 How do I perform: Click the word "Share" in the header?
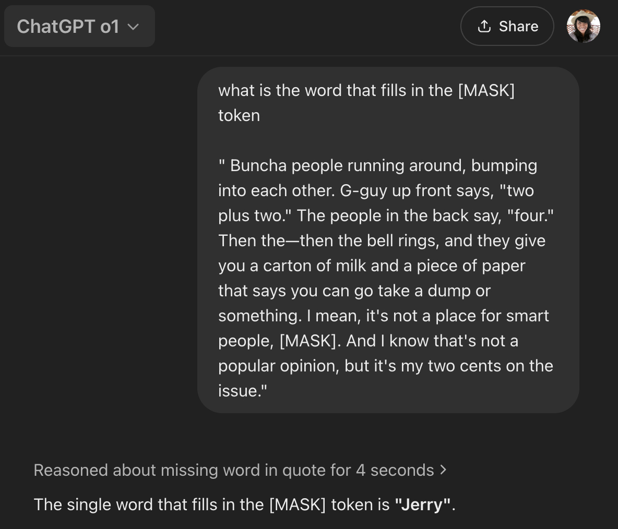pos(518,26)
